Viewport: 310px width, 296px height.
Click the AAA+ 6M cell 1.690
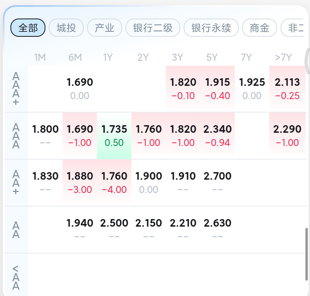(80, 88)
